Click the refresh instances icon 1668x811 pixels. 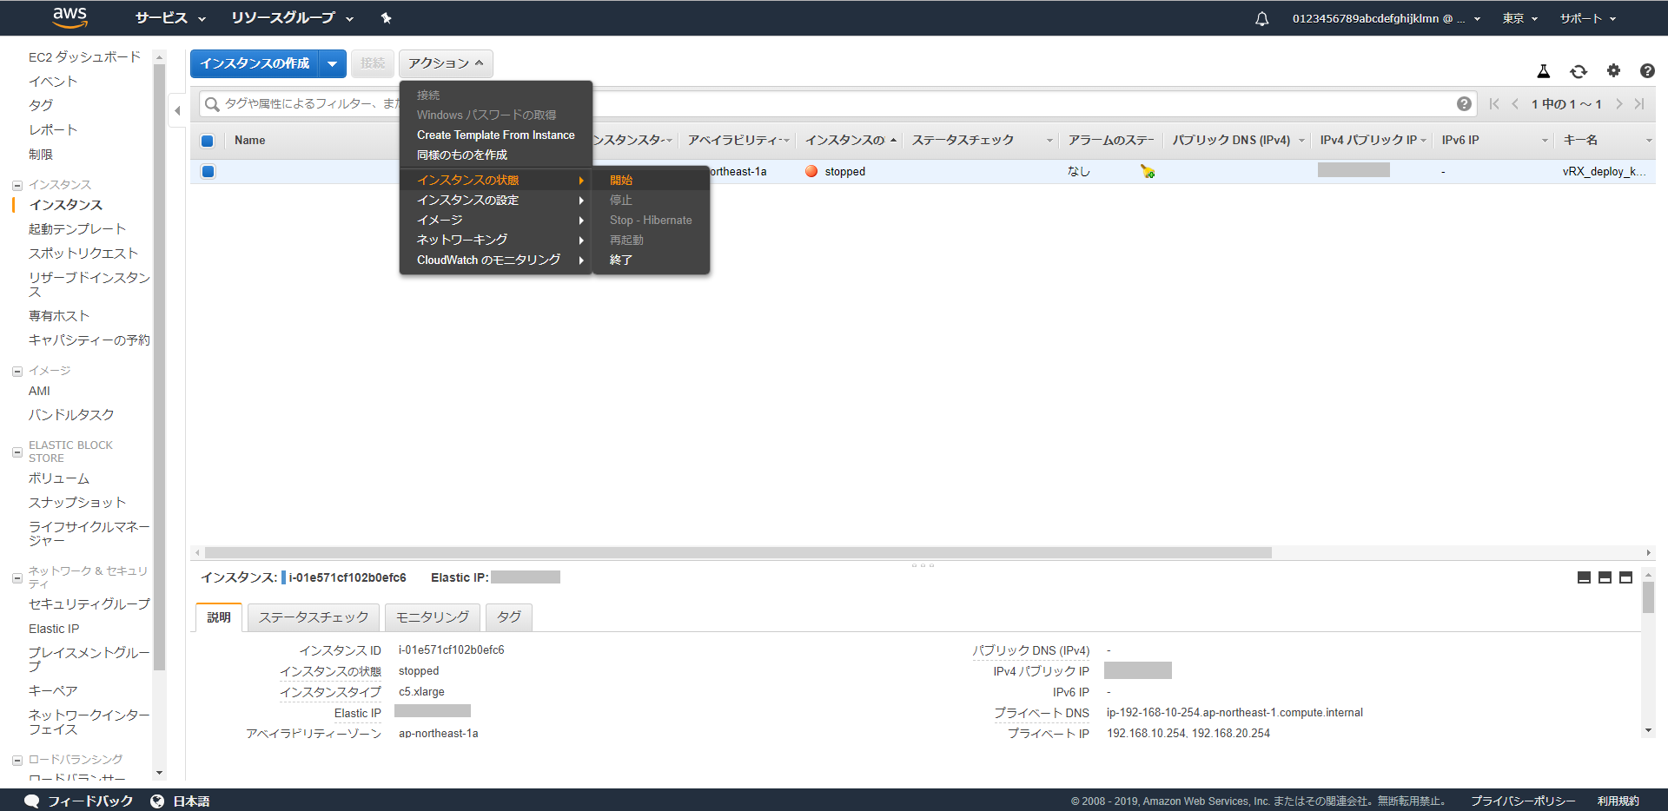coord(1578,71)
